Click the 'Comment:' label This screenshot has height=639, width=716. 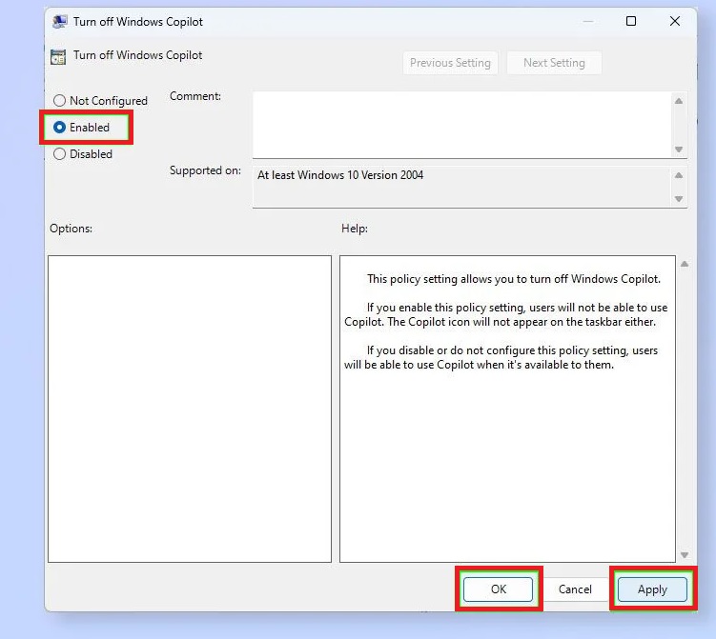click(195, 96)
